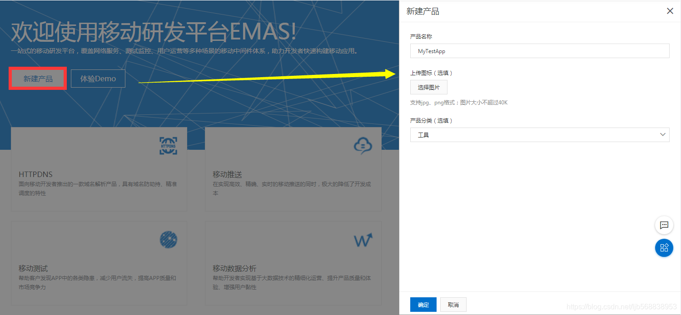Click the 新建产品 button
The image size is (681, 315).
(x=38, y=79)
